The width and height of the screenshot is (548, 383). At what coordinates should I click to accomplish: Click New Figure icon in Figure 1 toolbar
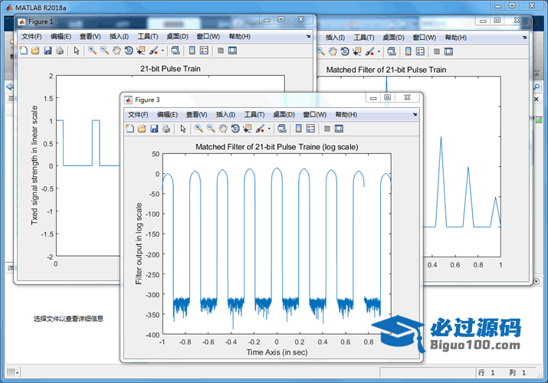click(24, 51)
